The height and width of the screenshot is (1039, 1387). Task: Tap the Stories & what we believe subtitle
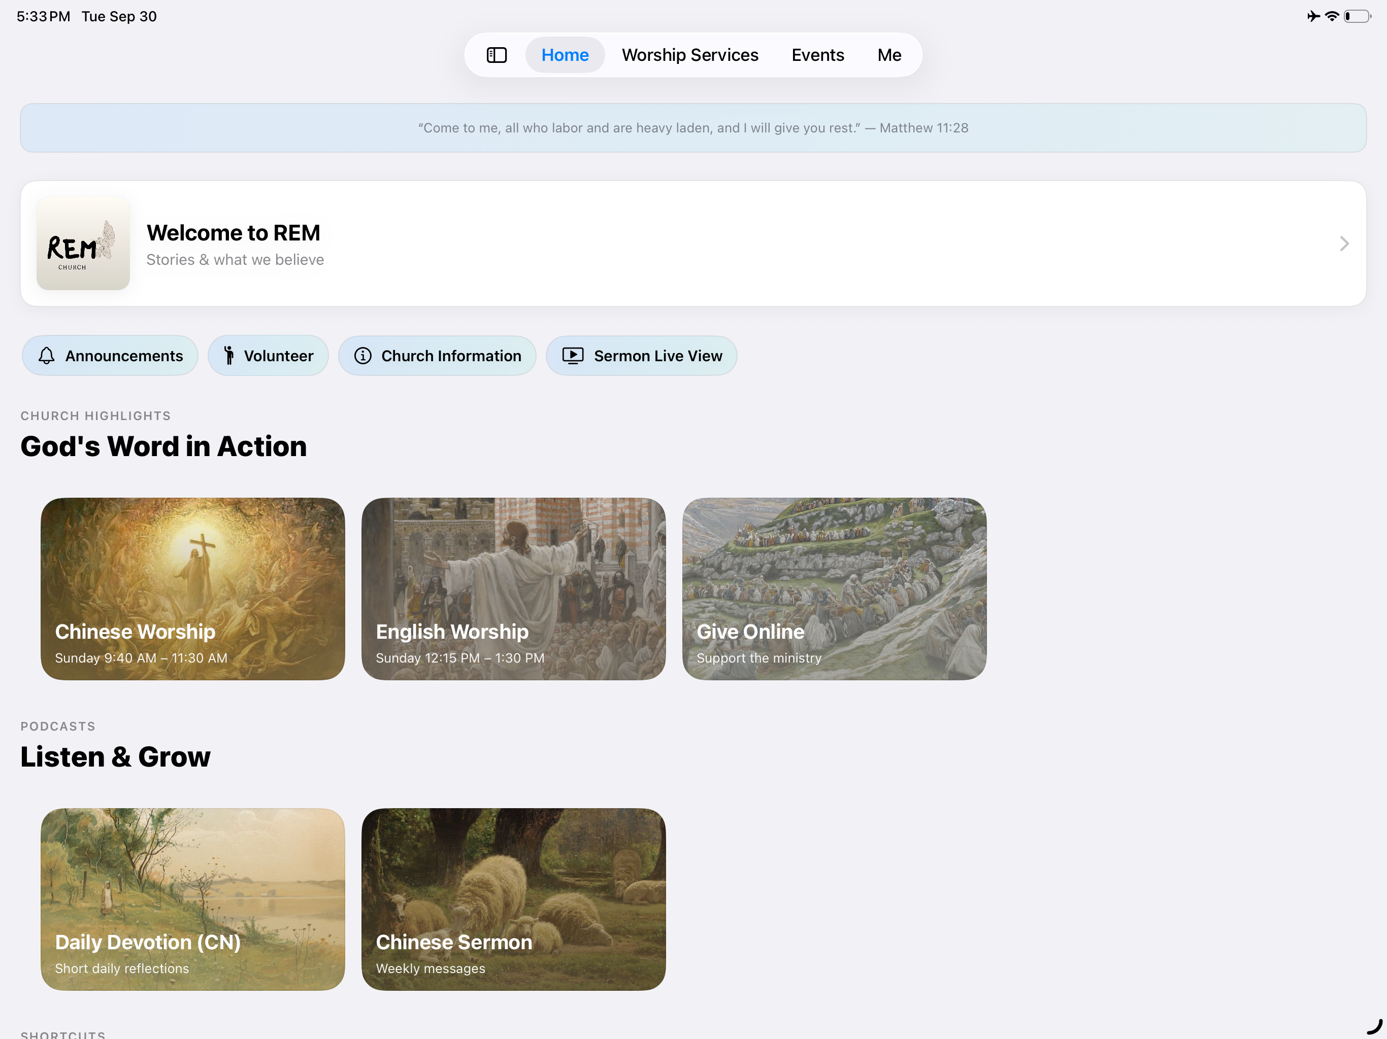click(x=235, y=260)
